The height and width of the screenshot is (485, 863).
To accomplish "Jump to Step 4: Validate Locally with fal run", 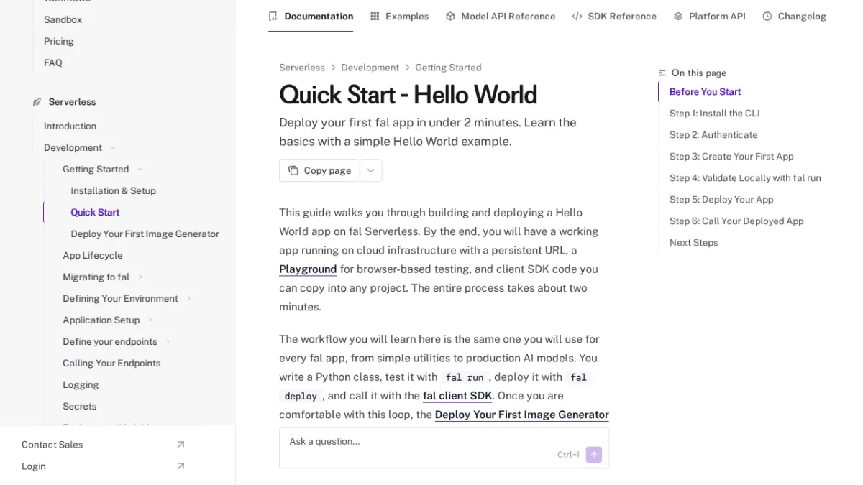I will coord(745,177).
